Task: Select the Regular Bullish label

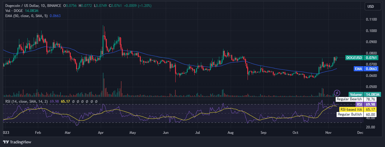Action: click(x=350, y=114)
